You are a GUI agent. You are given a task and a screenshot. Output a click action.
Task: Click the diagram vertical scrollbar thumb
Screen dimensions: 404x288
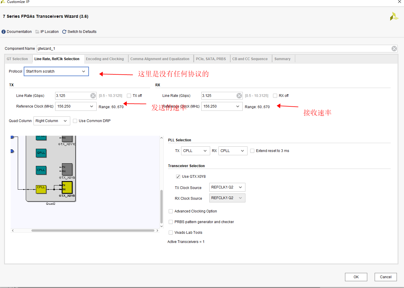(x=162, y=207)
